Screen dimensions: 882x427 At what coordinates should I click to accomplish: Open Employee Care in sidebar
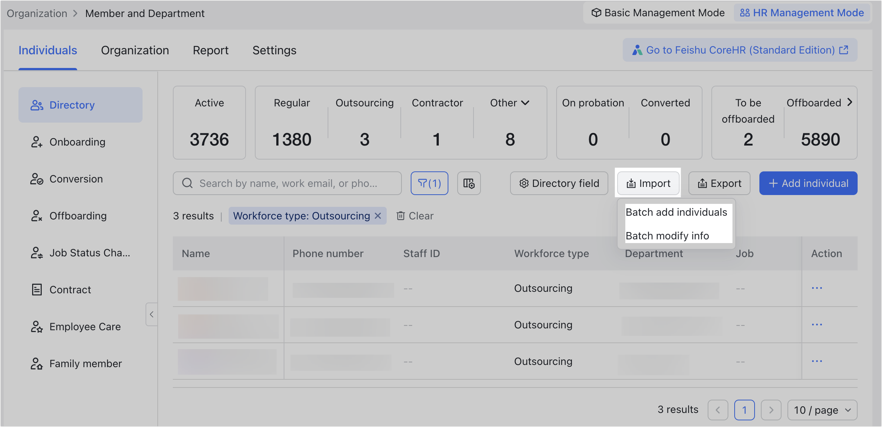(x=81, y=327)
